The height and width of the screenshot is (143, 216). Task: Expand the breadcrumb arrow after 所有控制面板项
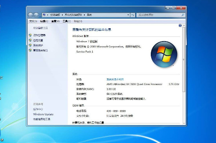point(84,15)
